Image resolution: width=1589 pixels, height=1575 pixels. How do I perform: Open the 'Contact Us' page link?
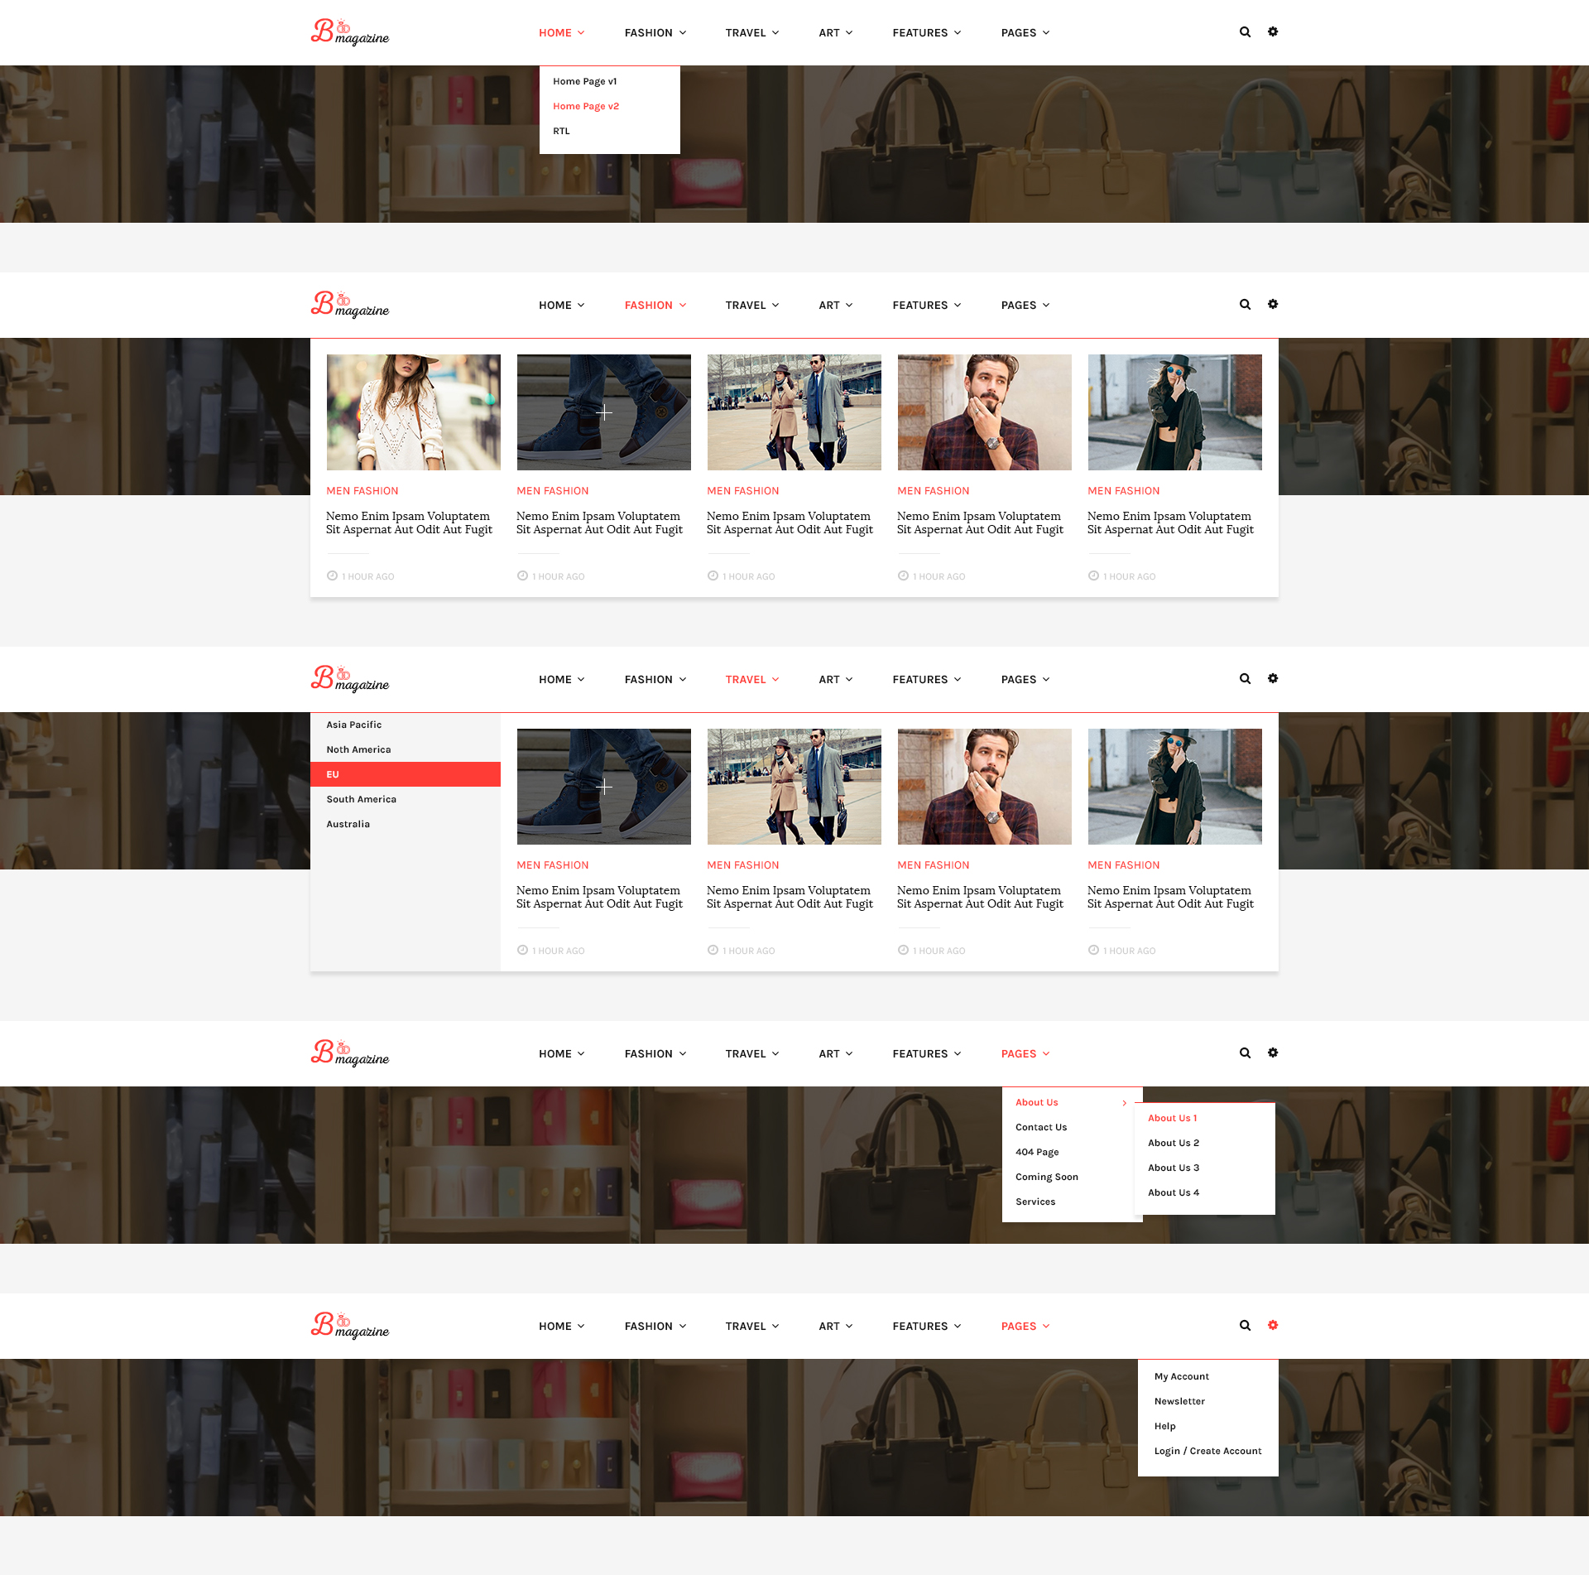point(1040,1126)
